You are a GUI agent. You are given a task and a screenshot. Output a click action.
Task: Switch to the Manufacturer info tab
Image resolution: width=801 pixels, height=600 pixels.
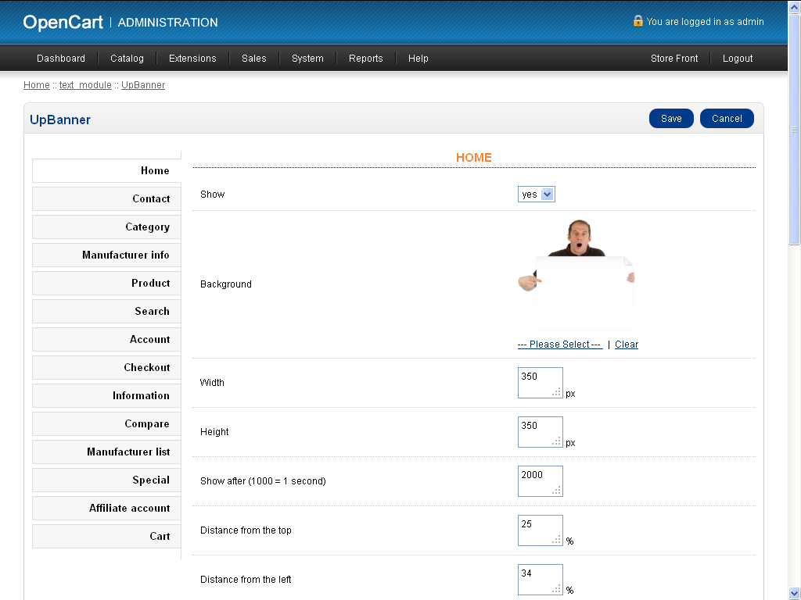point(106,255)
